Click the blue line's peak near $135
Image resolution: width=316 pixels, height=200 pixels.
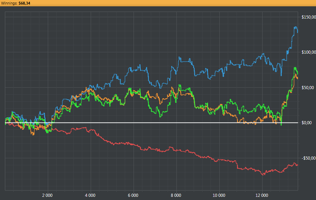click(x=295, y=27)
